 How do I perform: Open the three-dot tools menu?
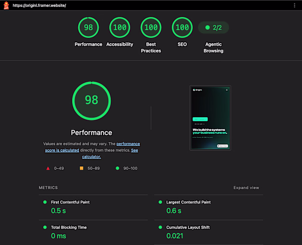tap(294, 6)
